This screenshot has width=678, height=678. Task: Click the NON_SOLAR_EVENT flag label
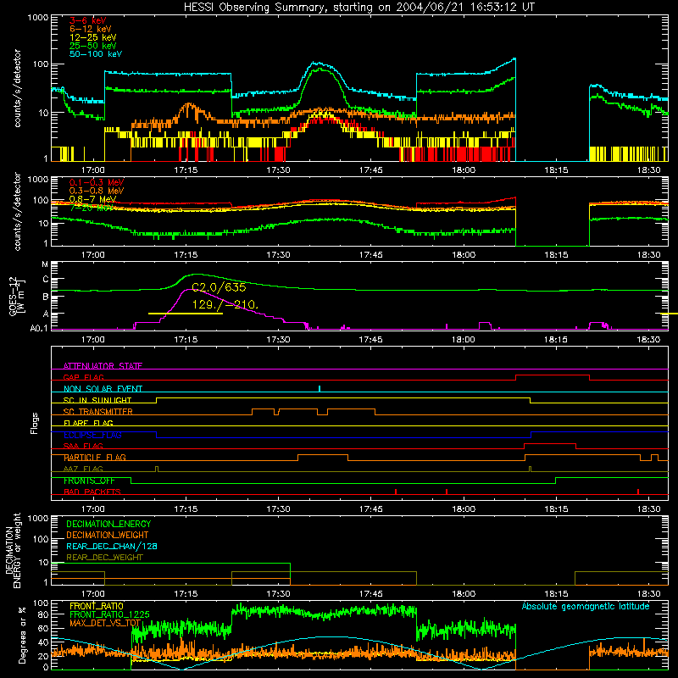click(x=103, y=389)
